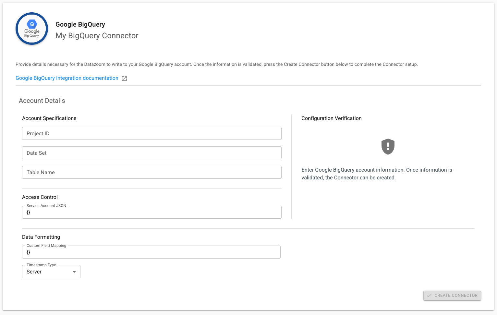Screen dimensions: 497x315
Task: Click the Account Details section heading
Action: (x=42, y=101)
